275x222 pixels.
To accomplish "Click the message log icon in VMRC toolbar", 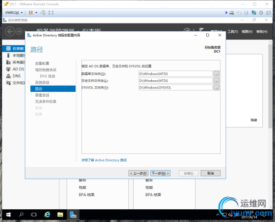I will click(268, 13).
